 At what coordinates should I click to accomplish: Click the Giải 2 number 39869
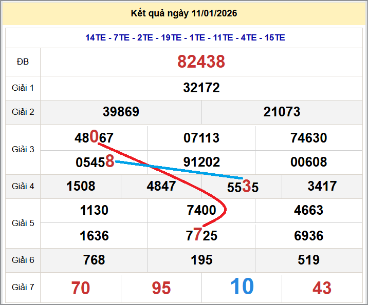coord(121,112)
